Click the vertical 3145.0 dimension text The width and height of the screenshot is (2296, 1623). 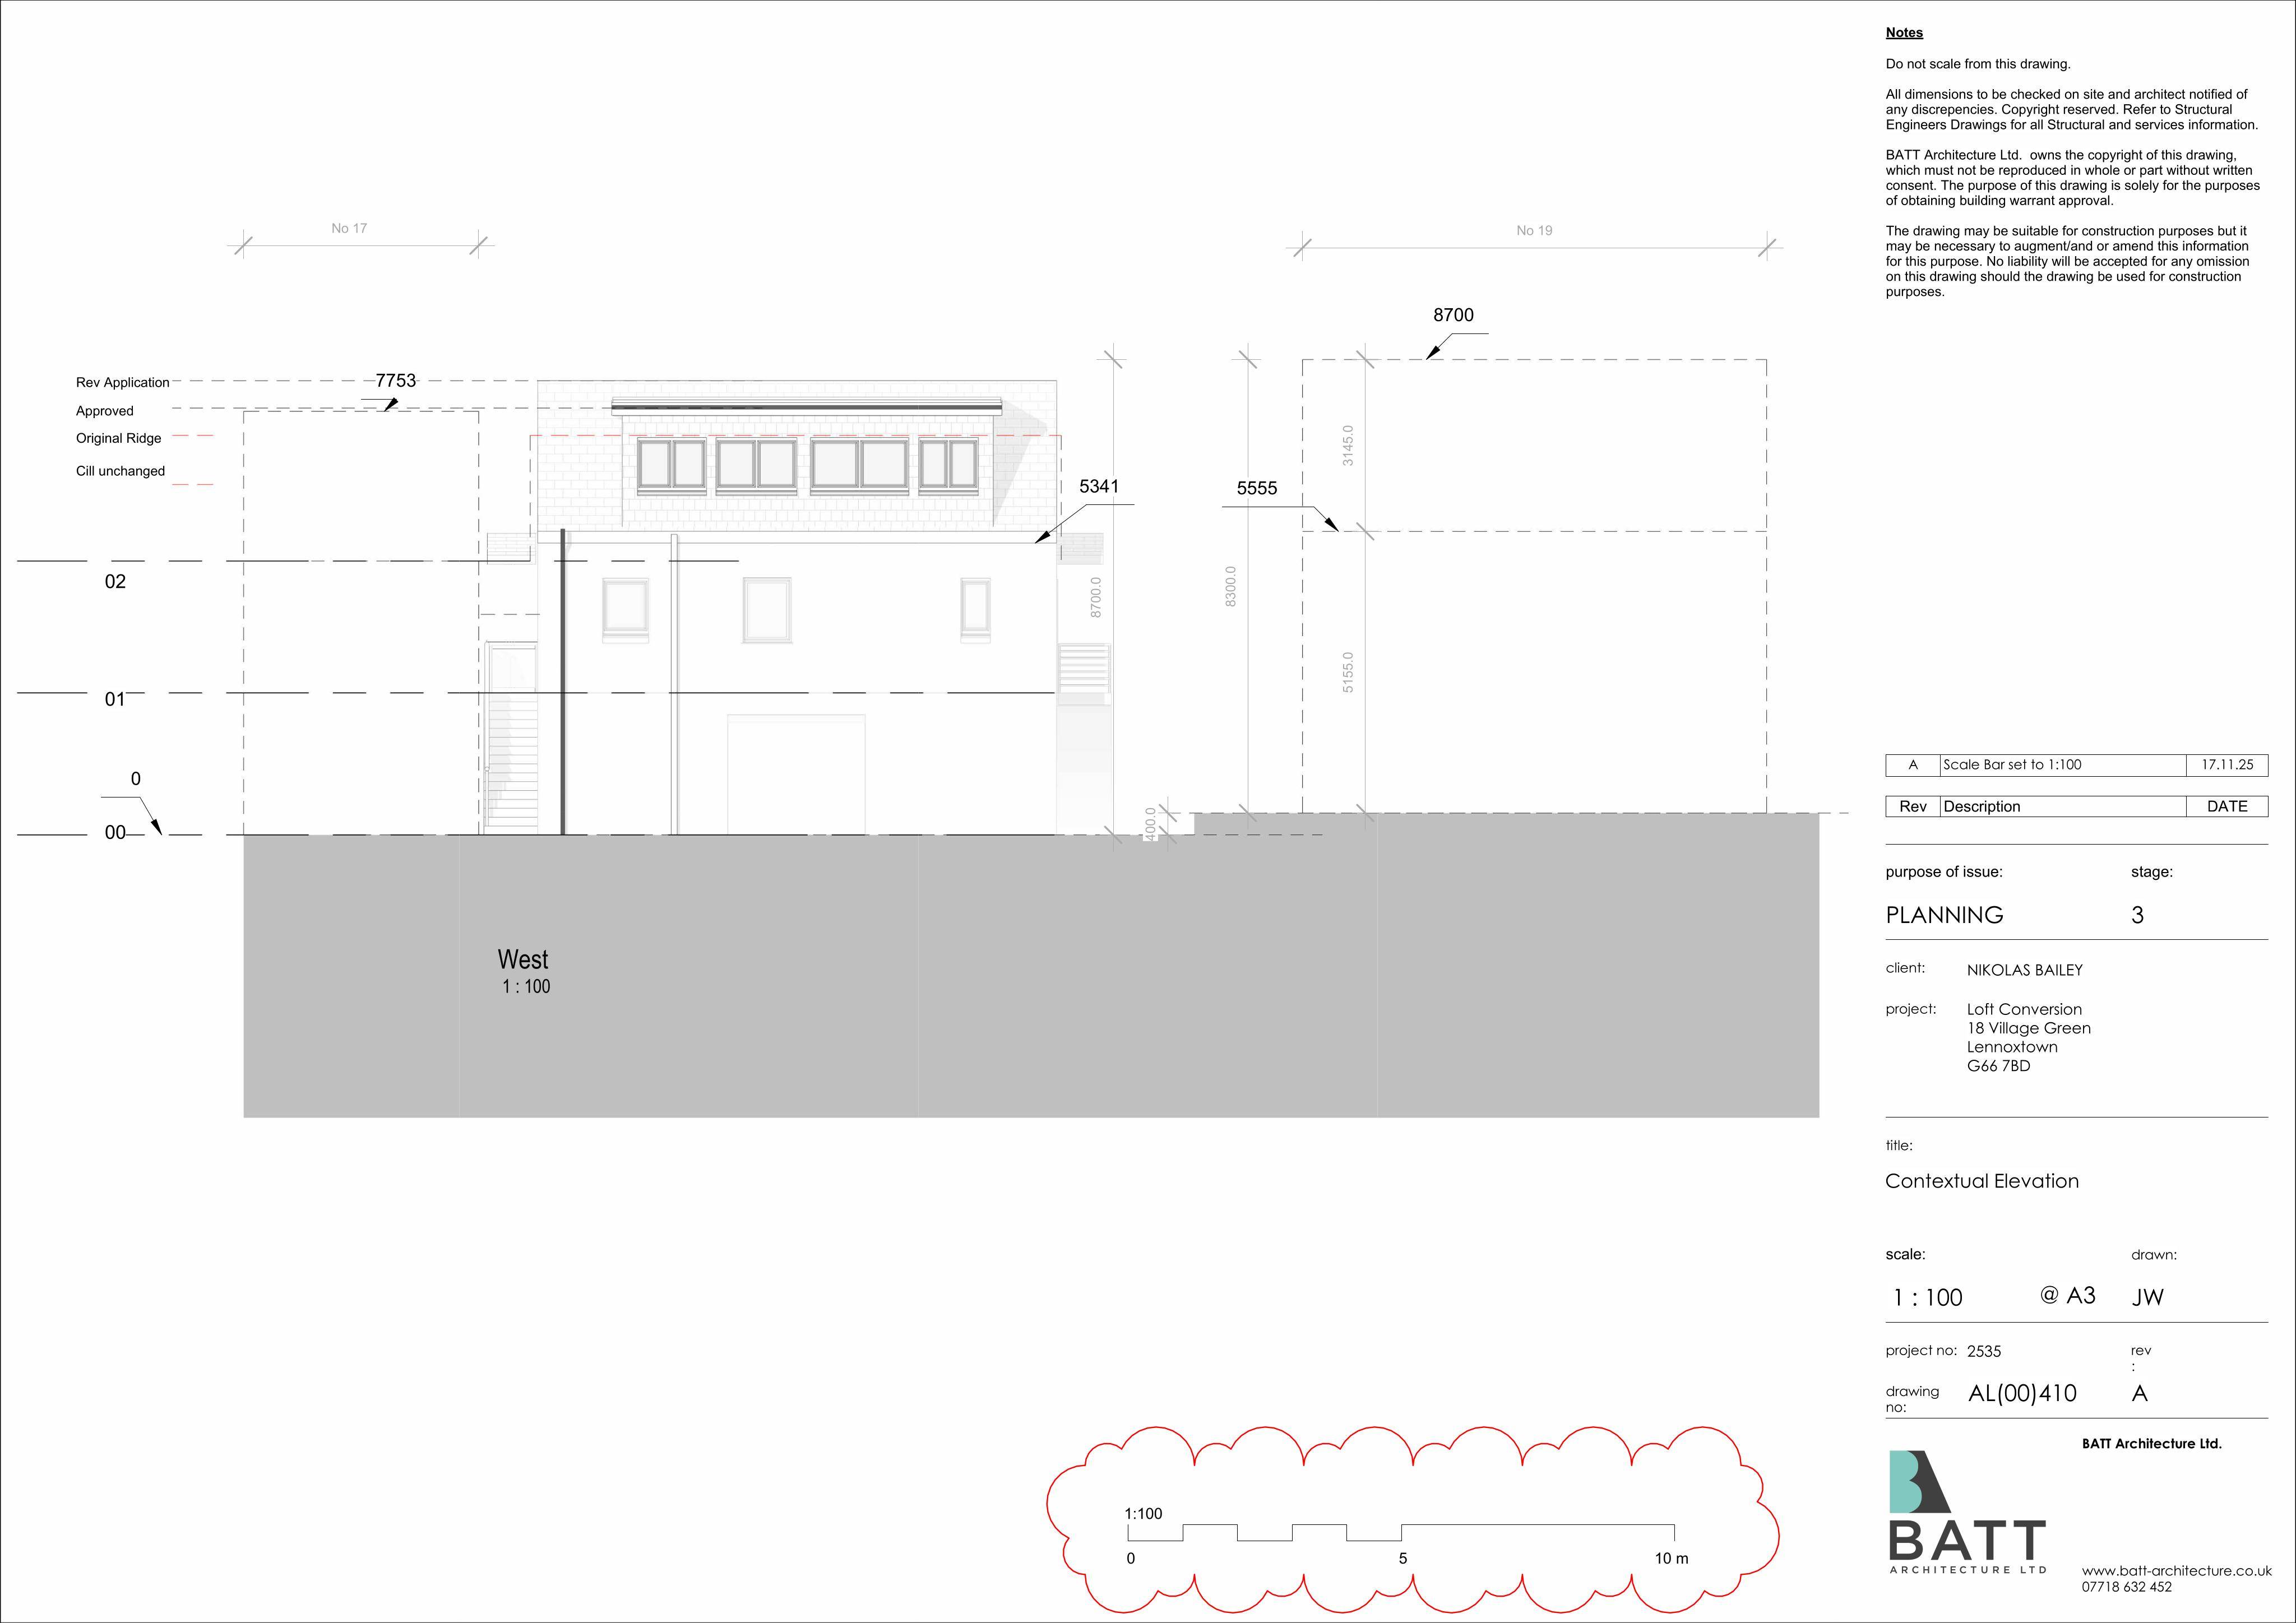pos(1348,445)
